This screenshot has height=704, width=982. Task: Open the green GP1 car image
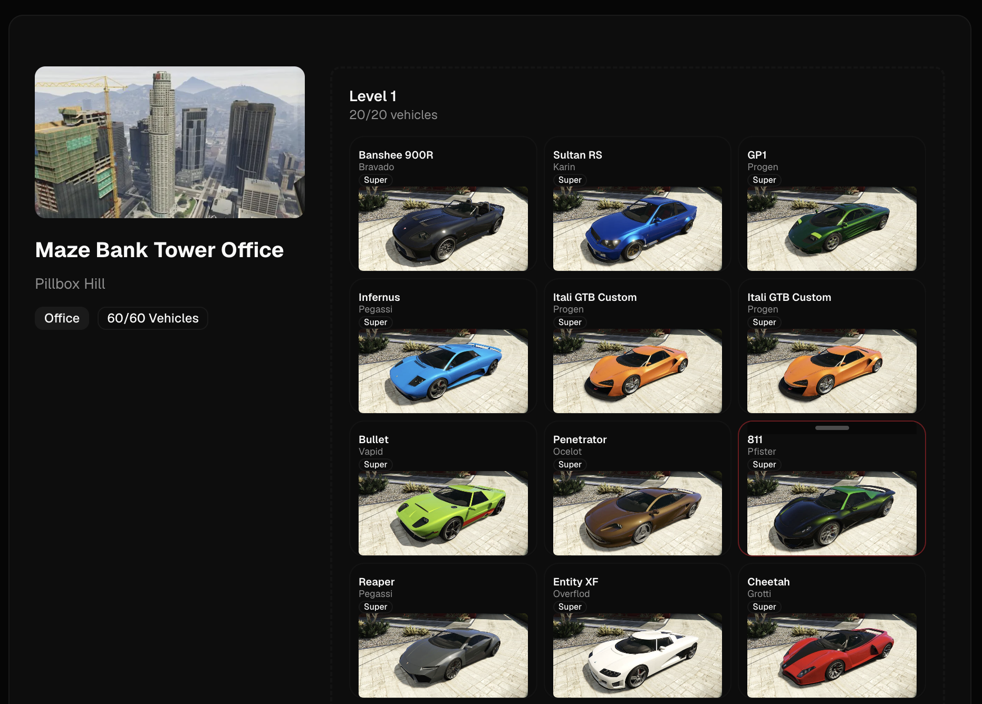pyautogui.click(x=832, y=229)
